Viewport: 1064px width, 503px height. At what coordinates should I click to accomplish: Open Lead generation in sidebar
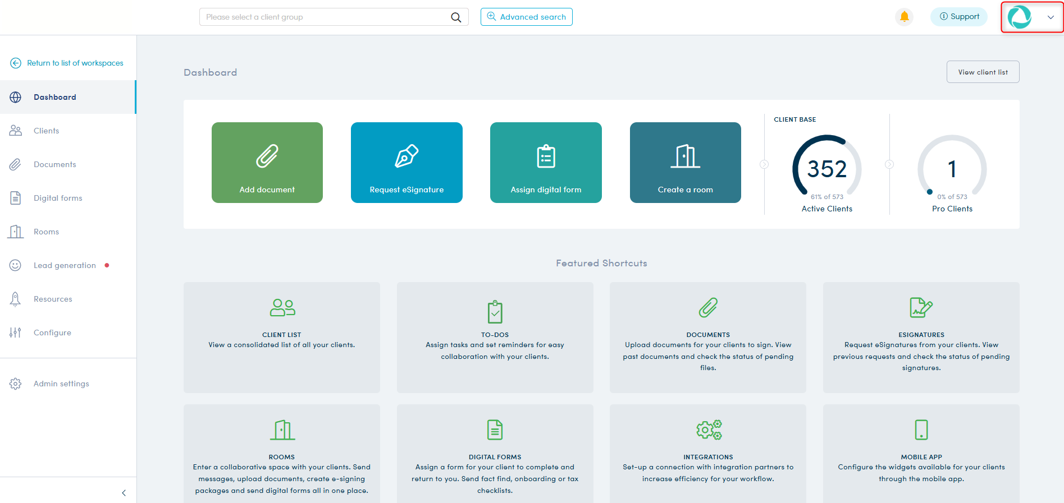coord(65,265)
